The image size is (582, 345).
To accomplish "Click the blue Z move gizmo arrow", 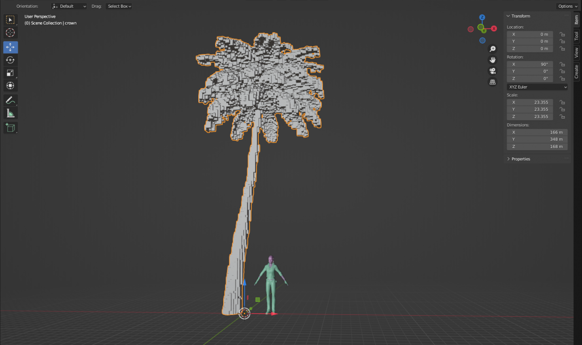I will 244,283.
